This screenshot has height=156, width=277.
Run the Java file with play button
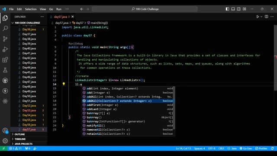tap(258, 16)
